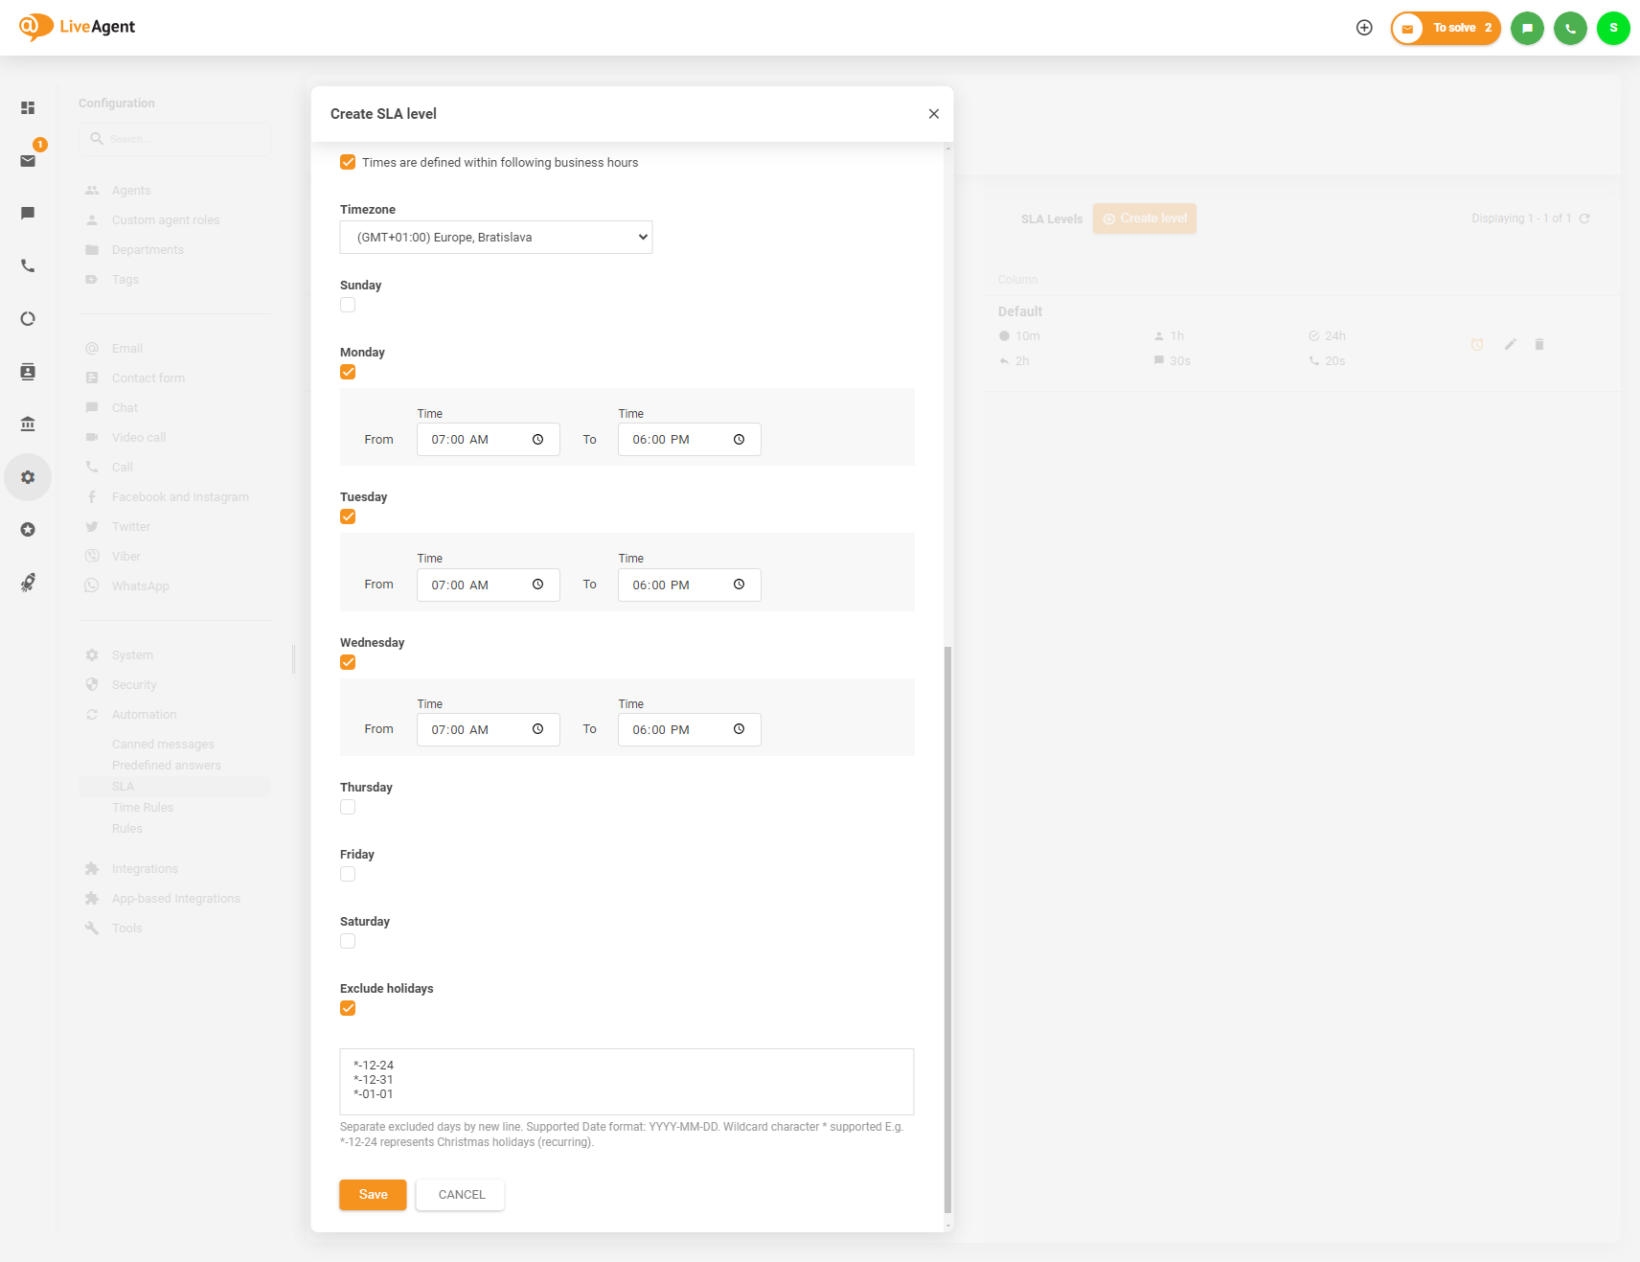Uncheck Times are defined within following business hours

tap(348, 162)
